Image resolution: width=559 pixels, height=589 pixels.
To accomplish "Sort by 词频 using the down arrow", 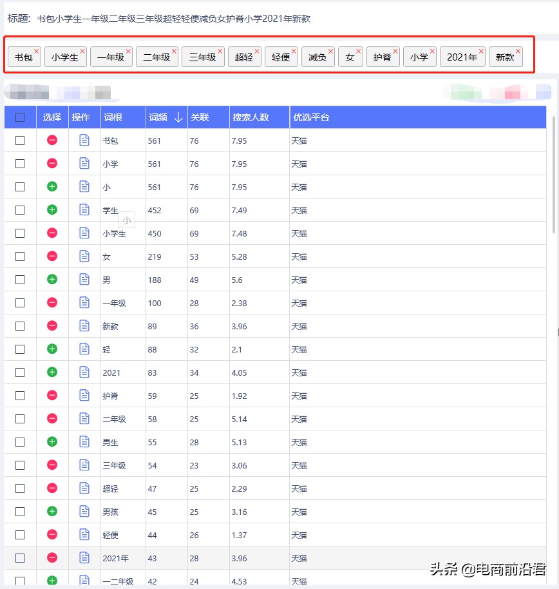I will 178,117.
